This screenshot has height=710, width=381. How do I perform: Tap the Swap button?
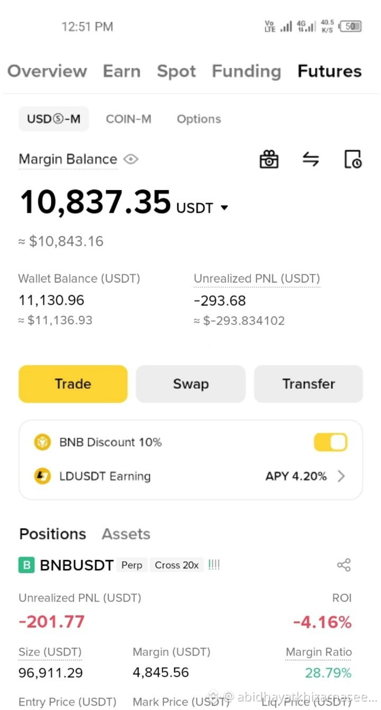tap(190, 384)
